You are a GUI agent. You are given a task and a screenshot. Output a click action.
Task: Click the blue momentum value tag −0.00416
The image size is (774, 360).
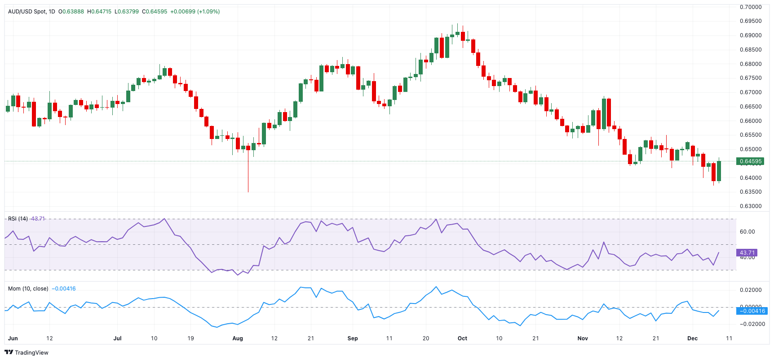[752, 311]
